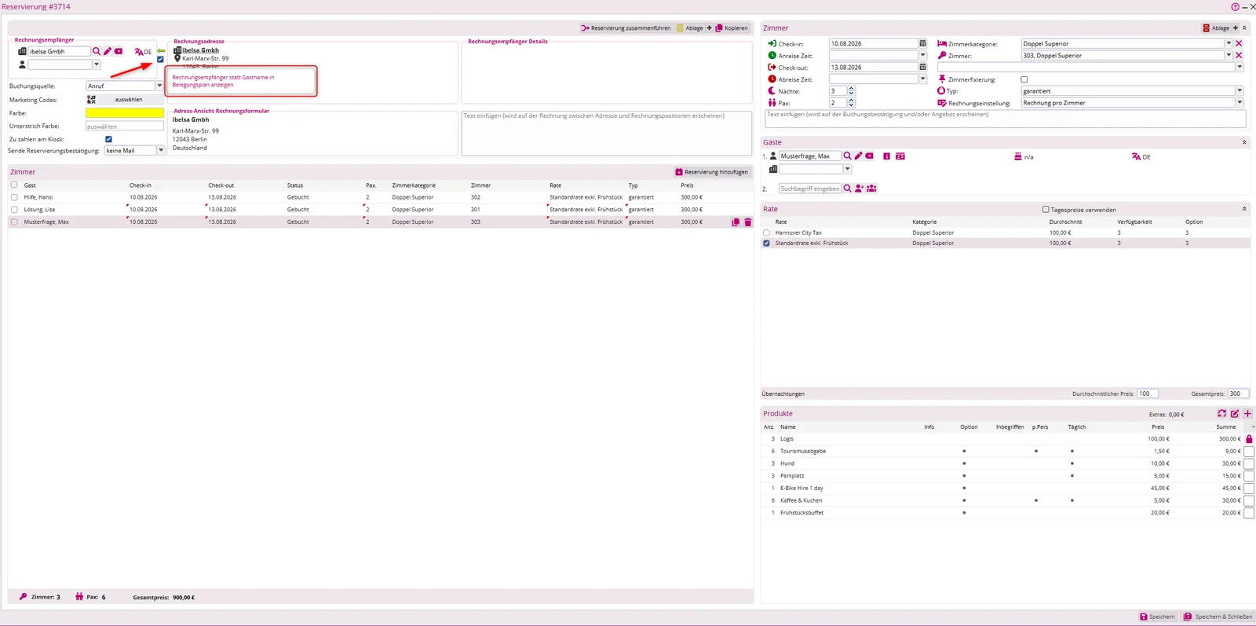Open the help icon in the title bar
This screenshot has height=626, width=1256.
(x=1235, y=6)
